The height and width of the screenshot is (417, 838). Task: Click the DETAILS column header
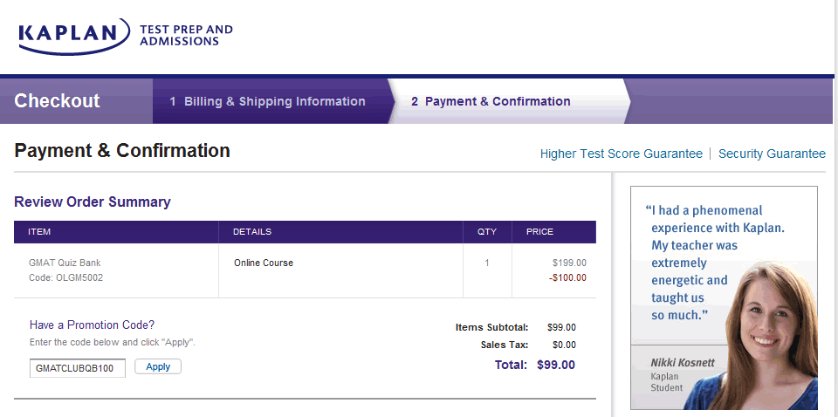[252, 232]
